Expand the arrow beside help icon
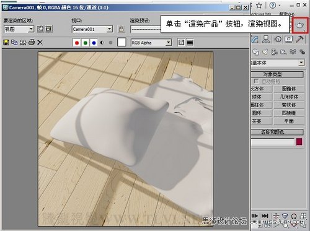The image size is (310, 231). [x=280, y=5]
